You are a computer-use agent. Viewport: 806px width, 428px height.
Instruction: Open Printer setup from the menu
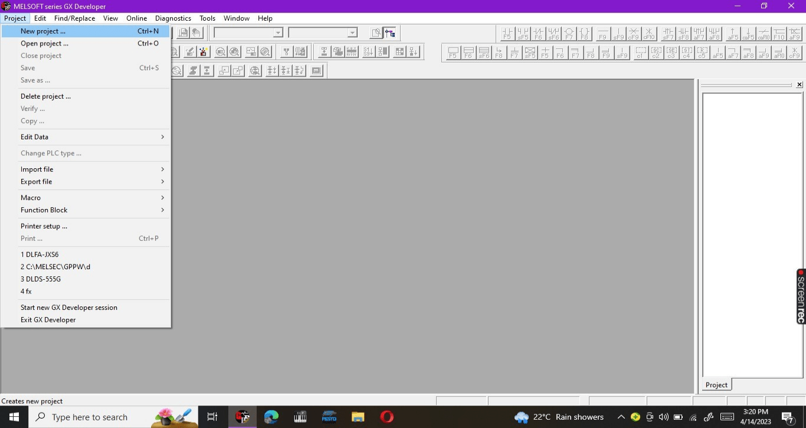[x=86, y=226]
